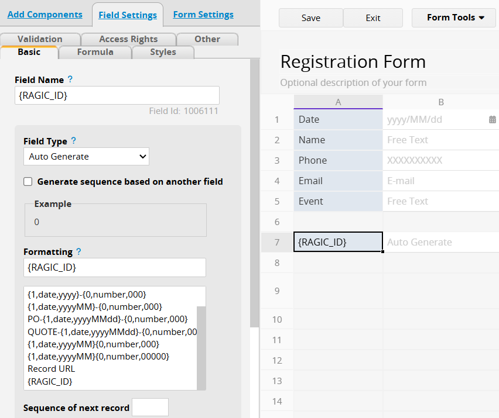Click the Formatting input field

[x=115, y=267]
